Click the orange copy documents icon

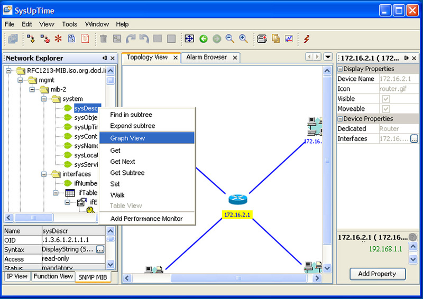(275, 39)
